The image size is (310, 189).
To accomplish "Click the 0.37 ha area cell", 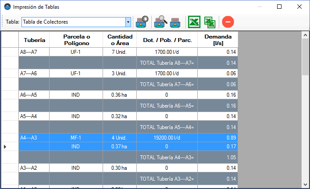I will pos(120,147).
